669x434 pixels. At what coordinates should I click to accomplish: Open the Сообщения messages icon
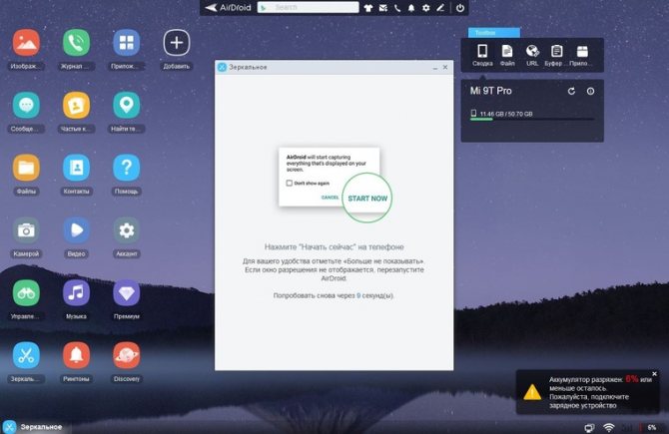coord(26,105)
